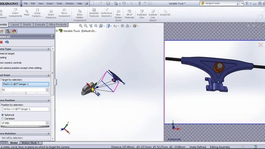
Task: Toggle Lock camera position except when editing
Action: coord(21,68)
